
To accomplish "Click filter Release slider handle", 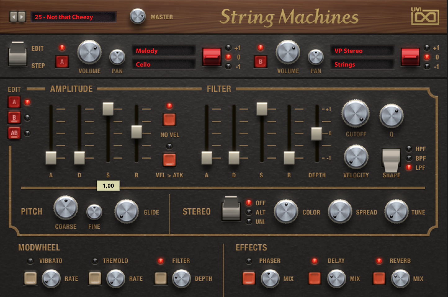I will [289, 158].
